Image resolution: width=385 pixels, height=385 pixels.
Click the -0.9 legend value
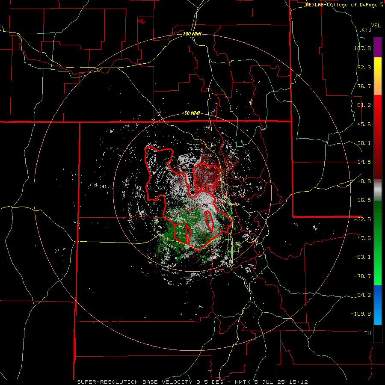(364, 181)
